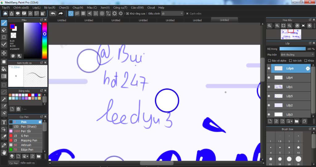Screen dimensions: 316x167
Task: Open the Xem(V) menu
Action: click(x=105, y=8)
